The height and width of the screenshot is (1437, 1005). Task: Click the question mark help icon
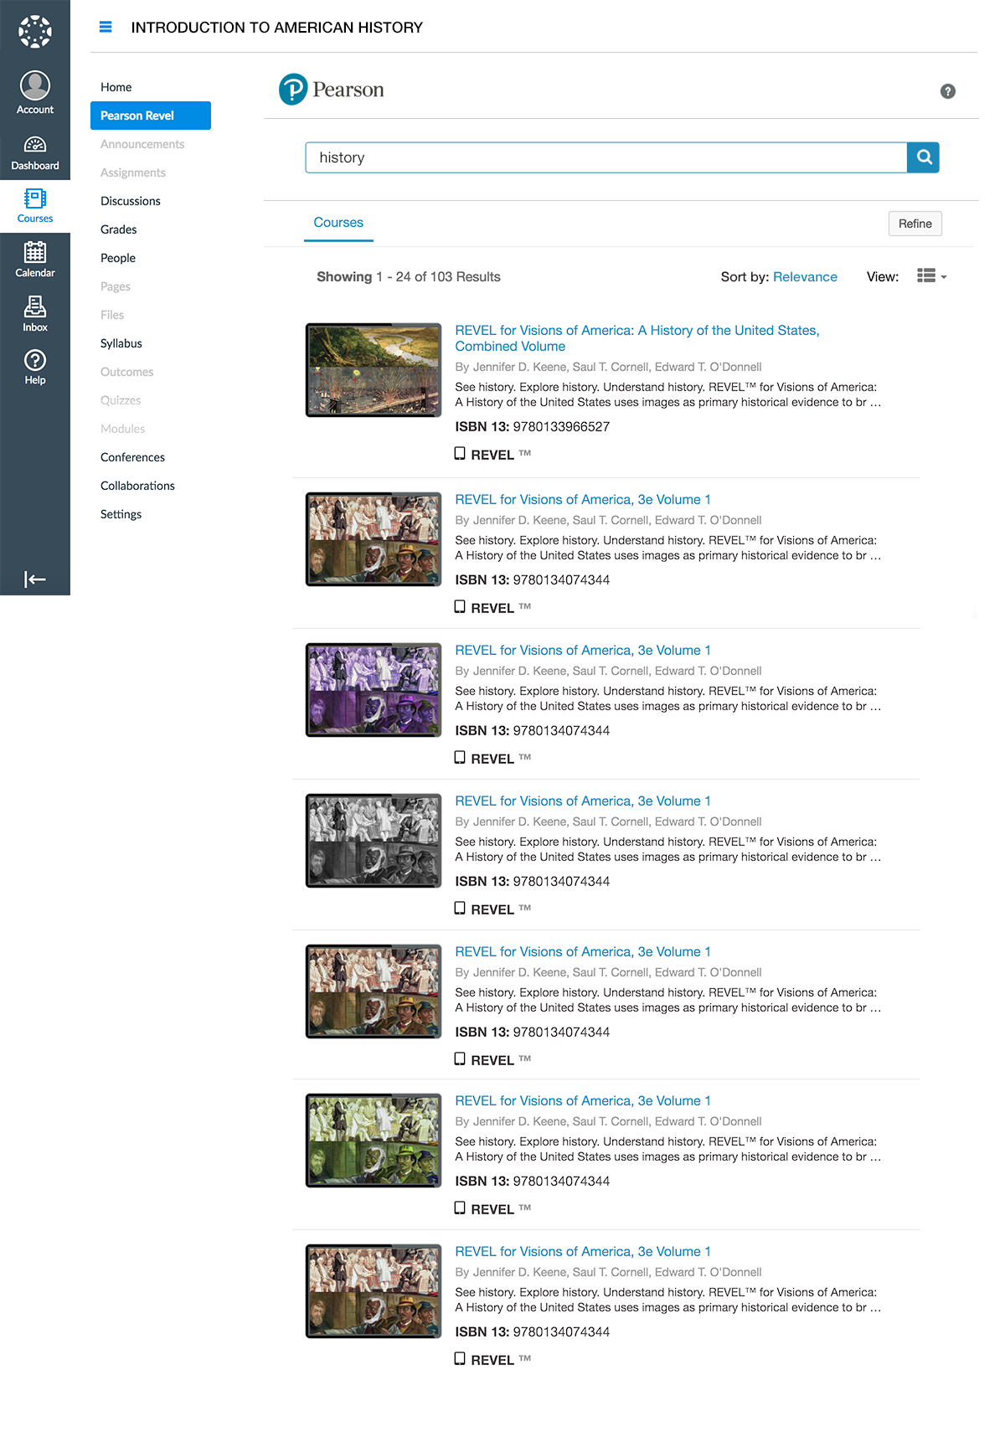pyautogui.click(x=948, y=91)
